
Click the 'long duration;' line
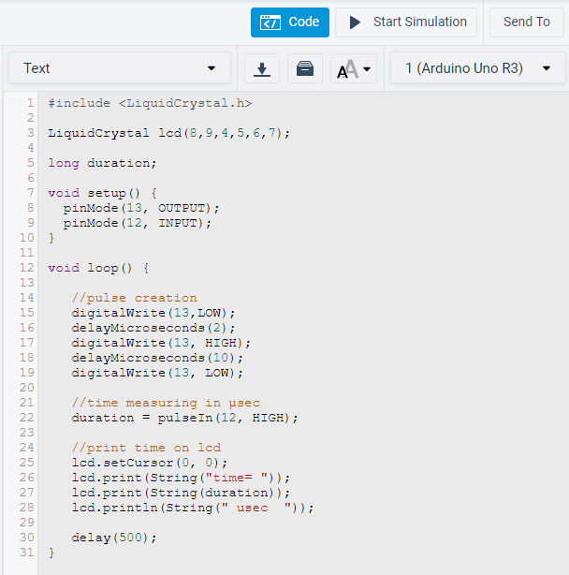coord(102,163)
